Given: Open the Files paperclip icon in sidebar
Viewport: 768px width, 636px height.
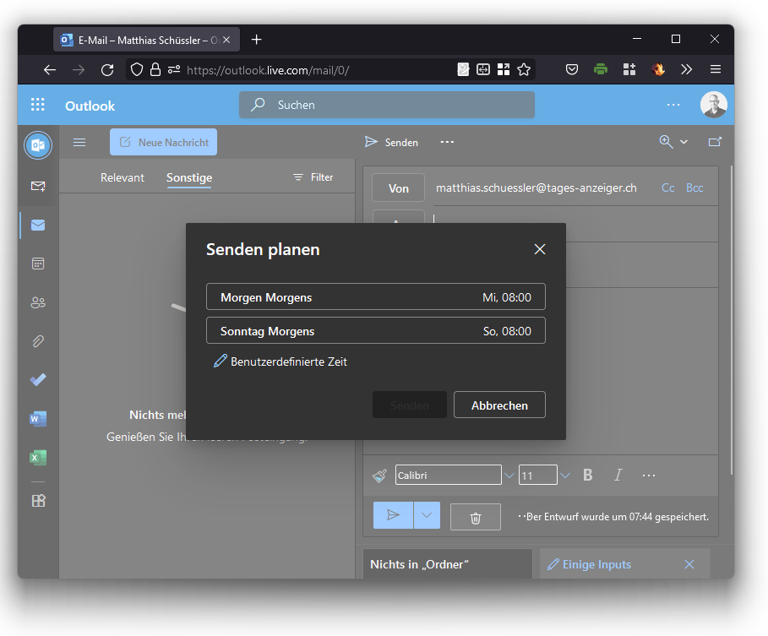Looking at the screenshot, I should coord(38,341).
